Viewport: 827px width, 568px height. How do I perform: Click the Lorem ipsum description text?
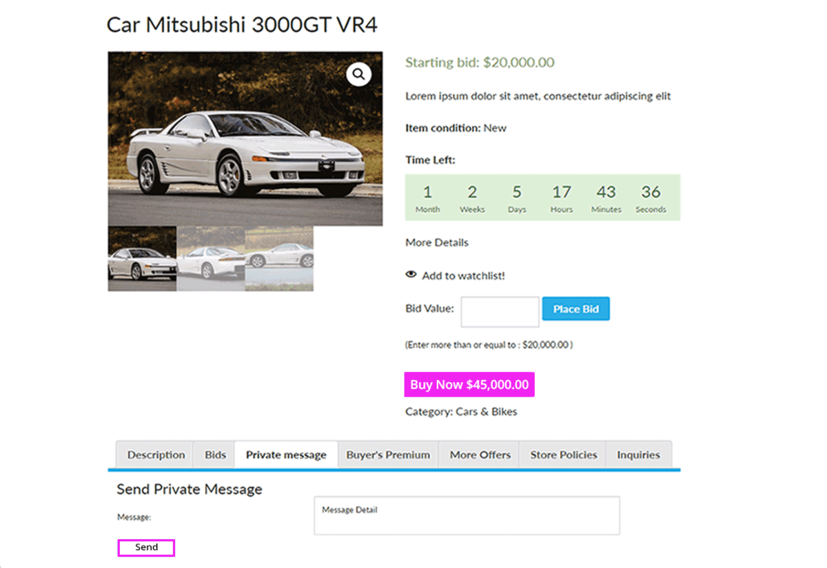[538, 96]
